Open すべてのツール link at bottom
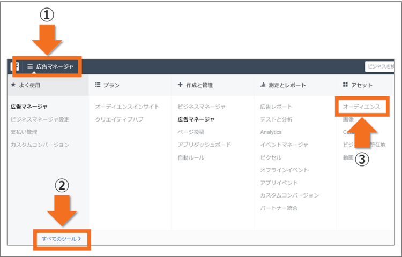 pyautogui.click(x=62, y=239)
